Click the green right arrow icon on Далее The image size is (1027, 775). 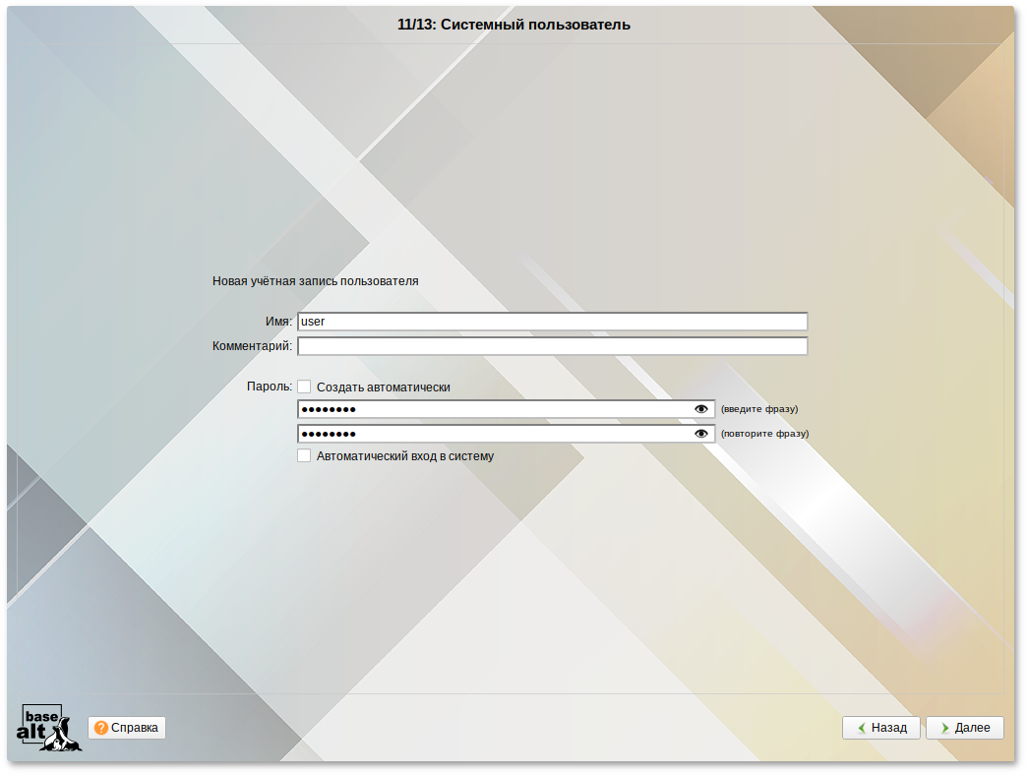(944, 728)
